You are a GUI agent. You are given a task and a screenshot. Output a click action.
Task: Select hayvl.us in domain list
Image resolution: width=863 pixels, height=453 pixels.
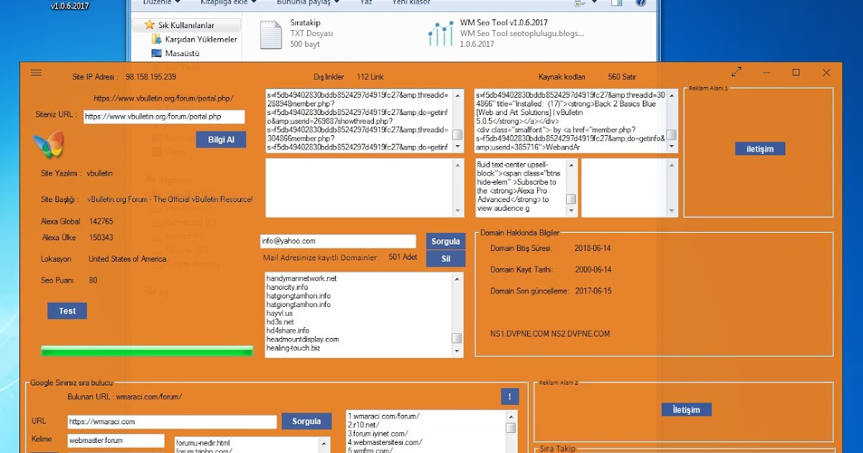tap(279, 314)
